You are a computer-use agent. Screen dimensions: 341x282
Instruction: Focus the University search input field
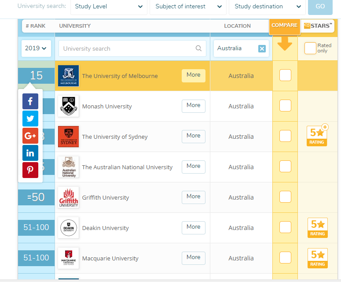click(132, 48)
